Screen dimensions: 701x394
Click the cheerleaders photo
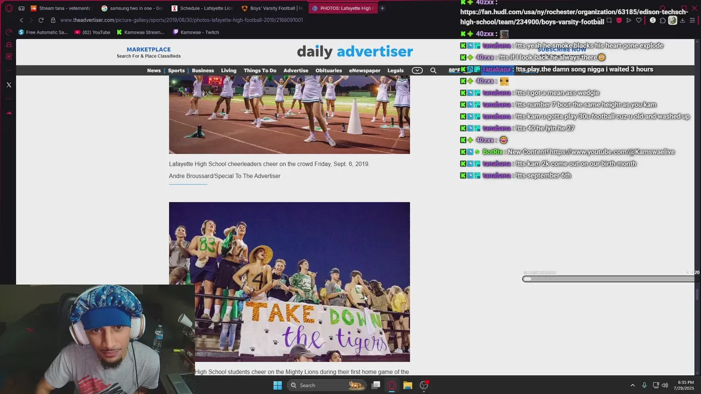[289, 115]
